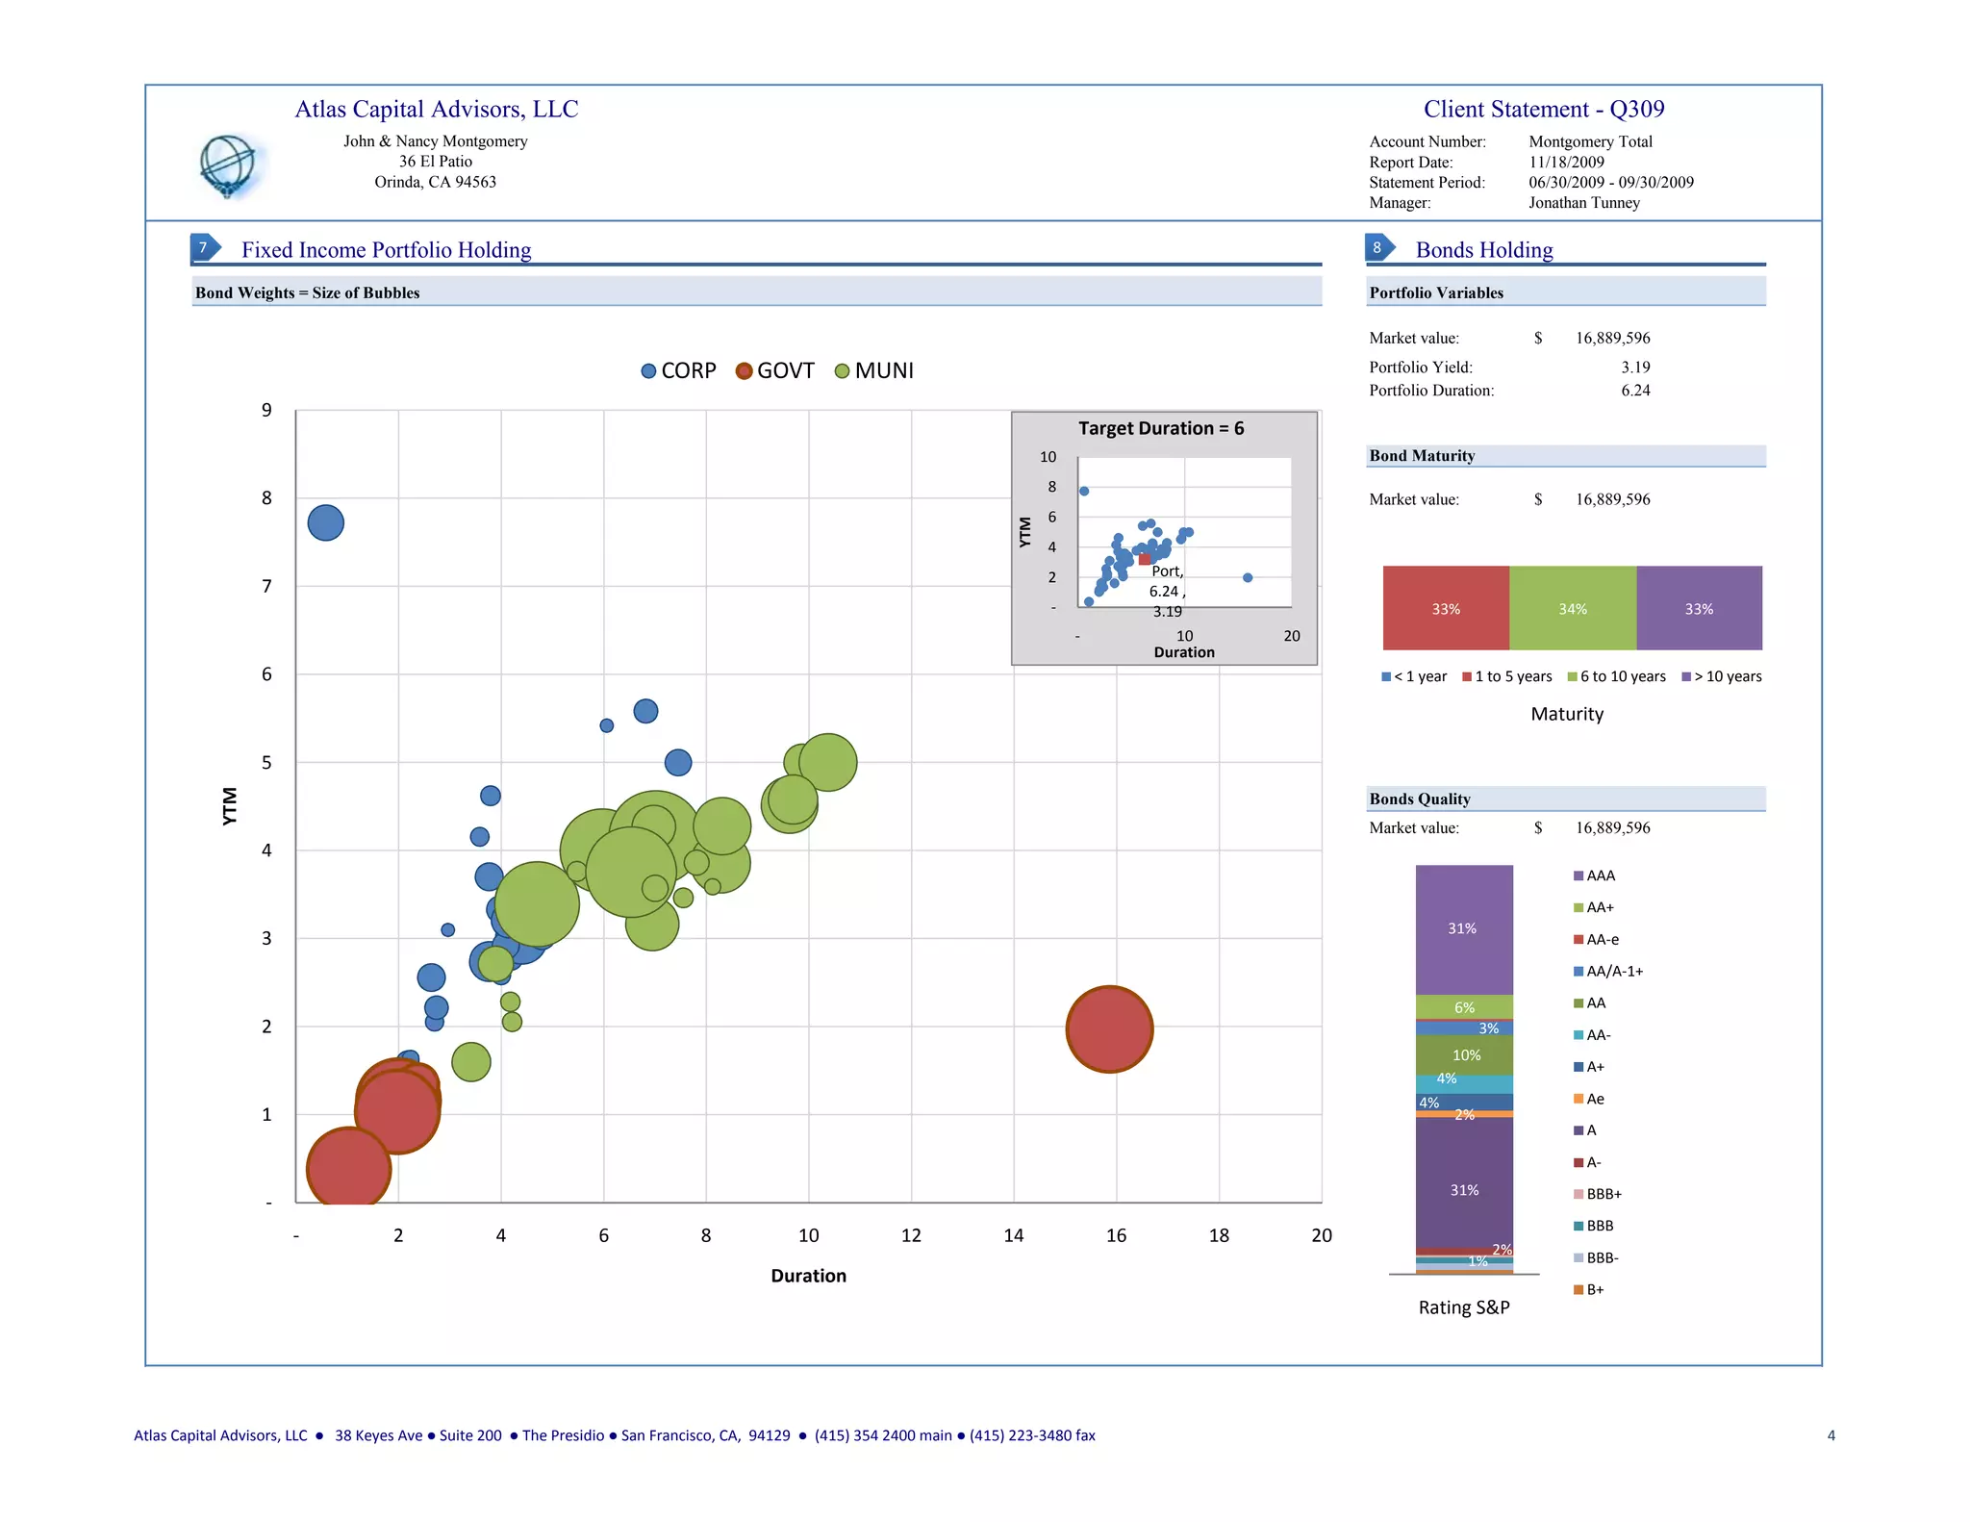
Task: Click the Fixed Income Portfolio Holding heading
Action: click(x=386, y=250)
